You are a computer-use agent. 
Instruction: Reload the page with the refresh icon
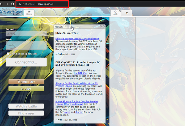tap(13, 4)
